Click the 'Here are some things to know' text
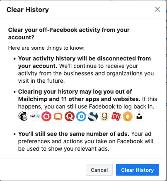This screenshot has height=181, width=167. (46, 48)
